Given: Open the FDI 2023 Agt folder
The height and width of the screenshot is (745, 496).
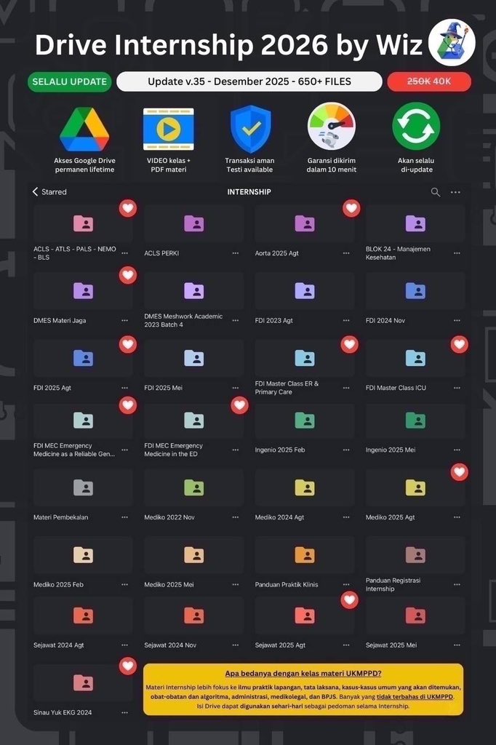Looking at the screenshot, I should [305, 299].
